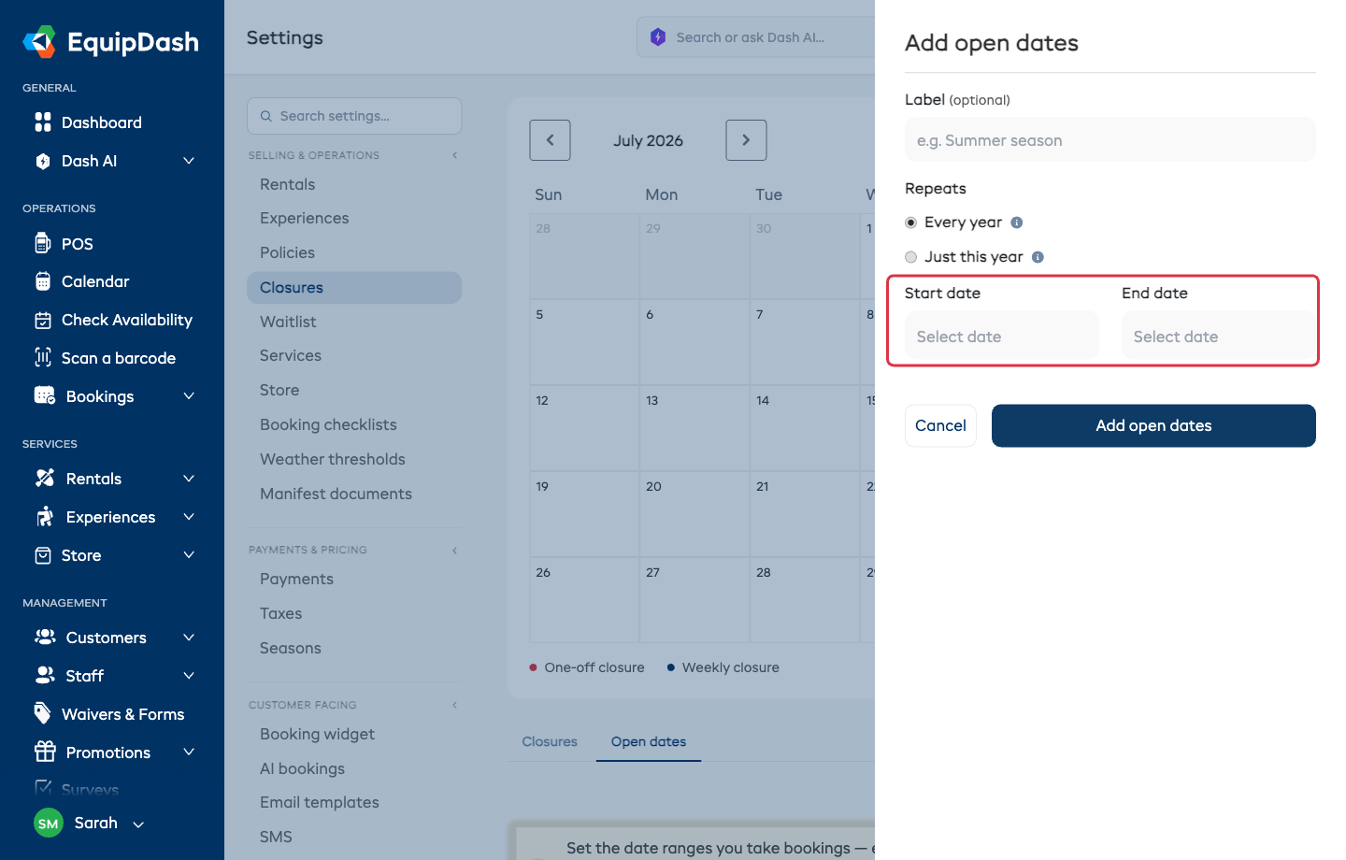Click the EquipDash logo icon
1346x860 pixels.
(x=39, y=42)
